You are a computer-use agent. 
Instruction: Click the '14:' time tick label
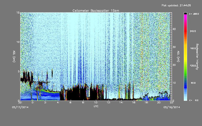(x=121, y=103)
